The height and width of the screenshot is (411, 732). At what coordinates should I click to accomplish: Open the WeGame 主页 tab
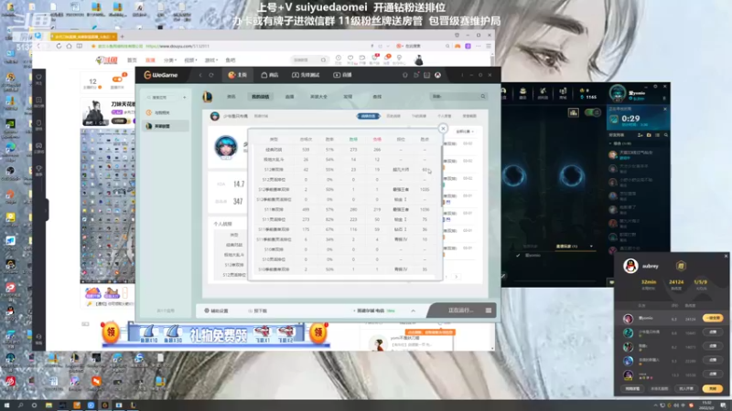pyautogui.click(x=237, y=75)
